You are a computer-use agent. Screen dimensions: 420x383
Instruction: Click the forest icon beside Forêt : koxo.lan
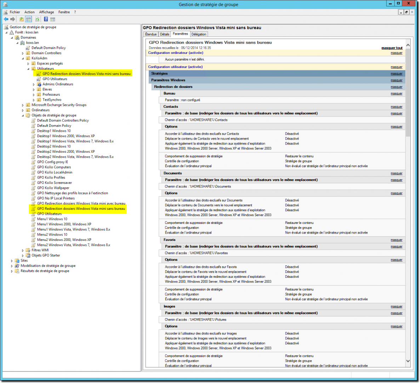pos(12,33)
